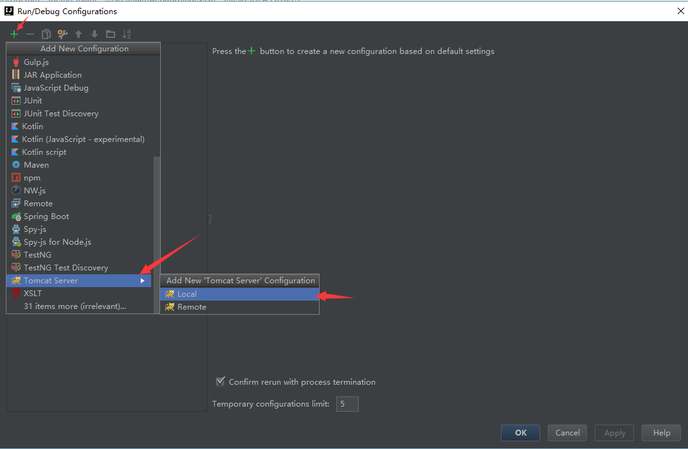Click the Tomcat cat icon beside Local

[170, 294]
